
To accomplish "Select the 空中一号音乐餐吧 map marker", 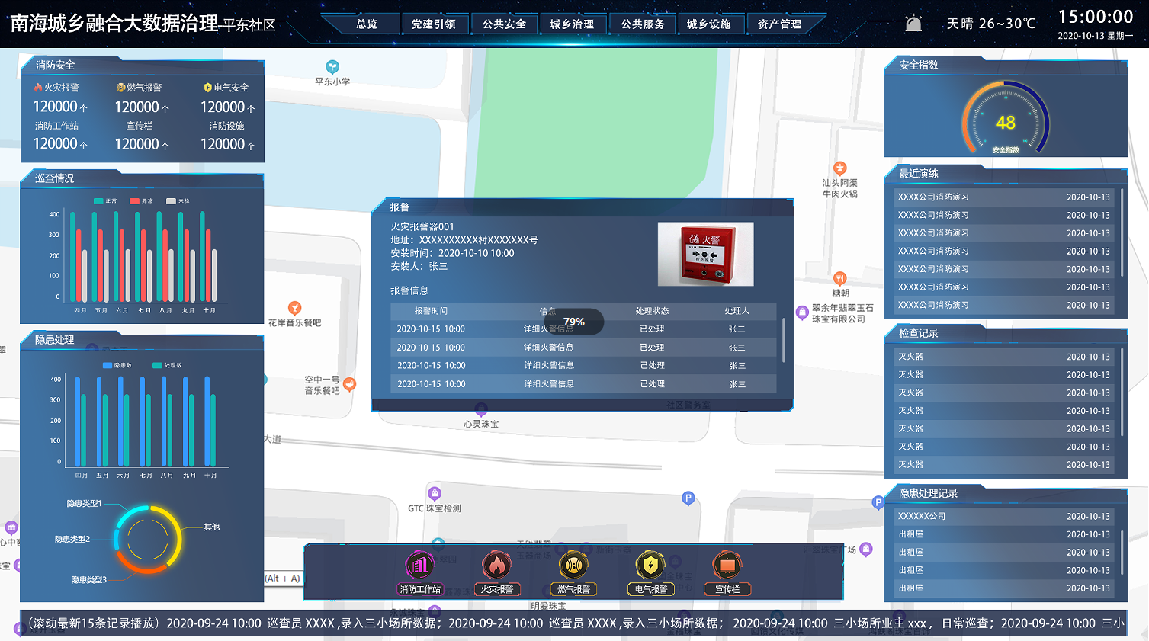I will click(x=349, y=384).
